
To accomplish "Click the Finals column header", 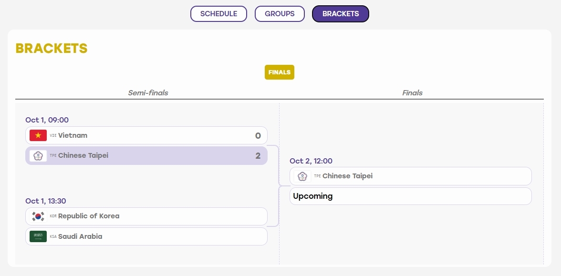I will coord(412,92).
